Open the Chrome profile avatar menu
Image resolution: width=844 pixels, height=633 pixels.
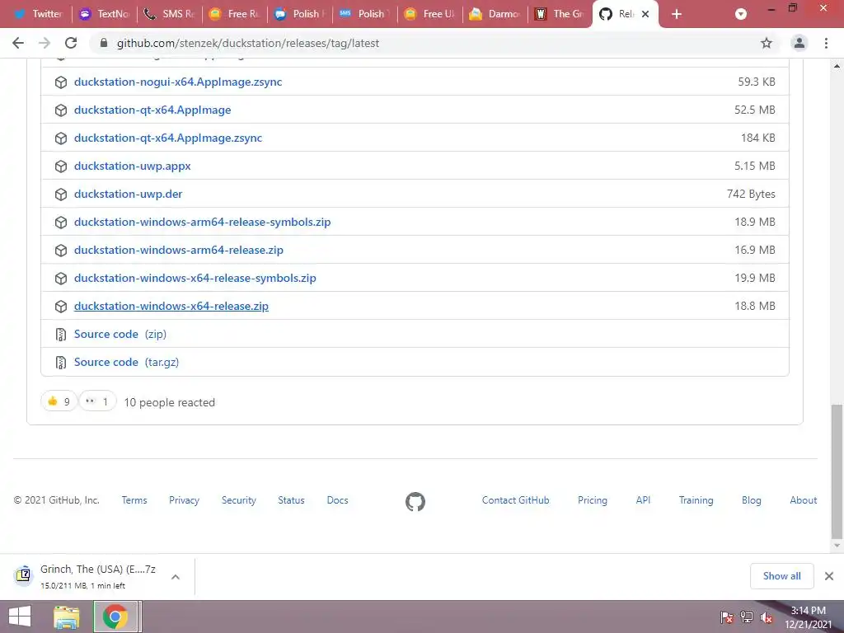point(799,43)
